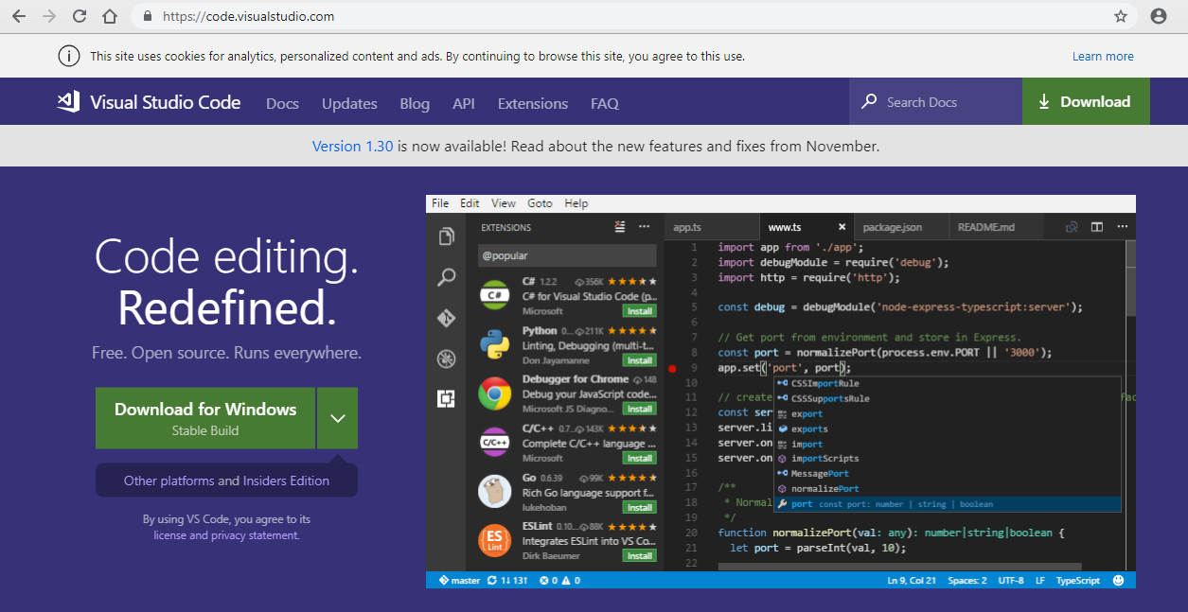Screen dimensions: 1188x612
Task: Open the FAQ navigation item
Action: [x=605, y=103]
